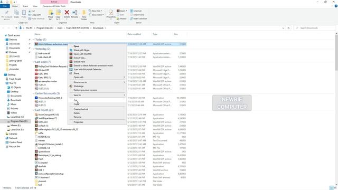Collapse the Last month group header

pos(34,110)
